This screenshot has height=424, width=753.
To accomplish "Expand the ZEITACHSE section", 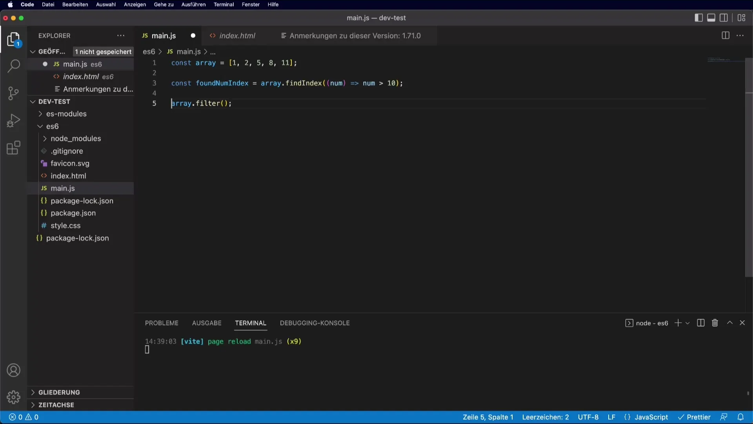I will tap(33, 405).
